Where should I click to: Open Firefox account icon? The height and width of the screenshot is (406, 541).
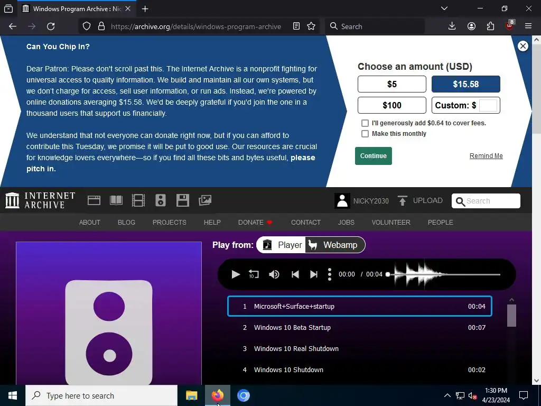(x=471, y=26)
